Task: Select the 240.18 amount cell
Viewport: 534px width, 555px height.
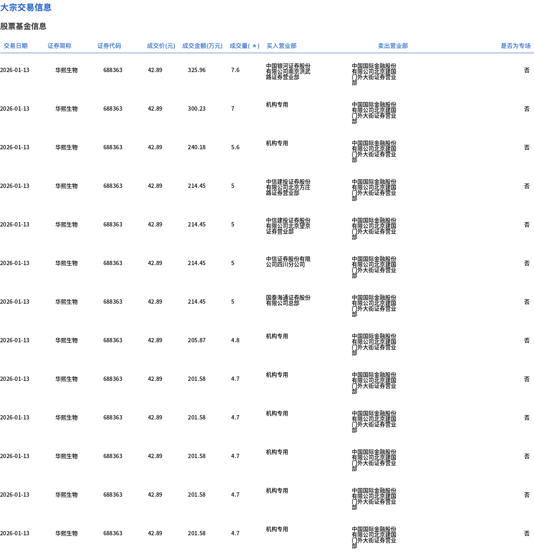Action: pyautogui.click(x=196, y=148)
